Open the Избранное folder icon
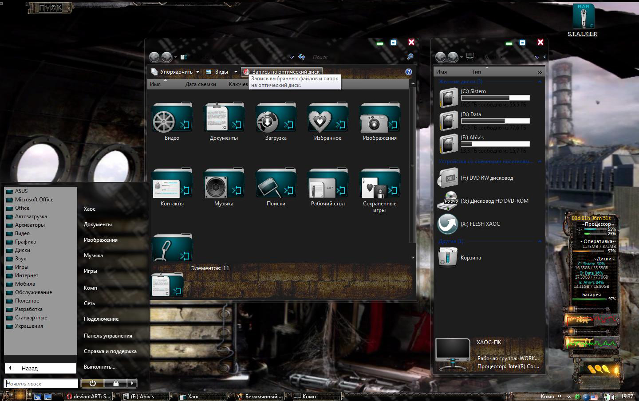This screenshot has height=401, width=639. [x=327, y=118]
